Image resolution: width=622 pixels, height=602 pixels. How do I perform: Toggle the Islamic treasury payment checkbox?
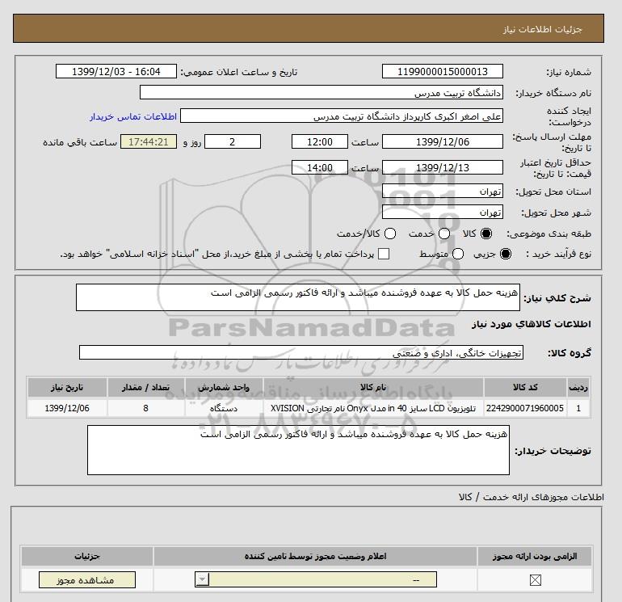pyautogui.click(x=384, y=254)
